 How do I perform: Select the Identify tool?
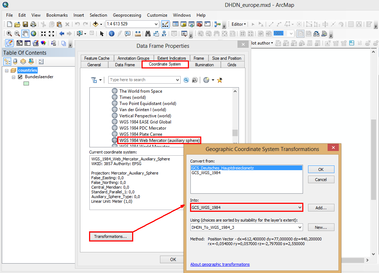(112, 34)
